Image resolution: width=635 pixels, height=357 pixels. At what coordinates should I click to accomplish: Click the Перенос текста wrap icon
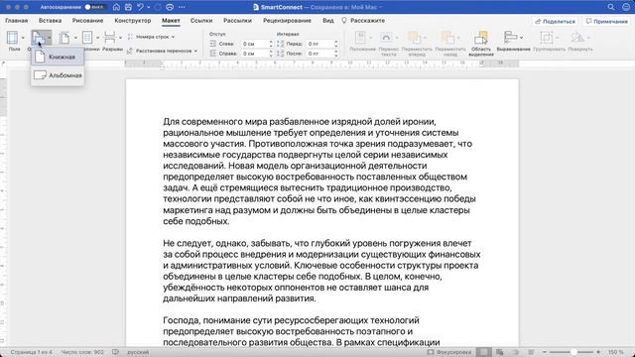click(x=386, y=38)
